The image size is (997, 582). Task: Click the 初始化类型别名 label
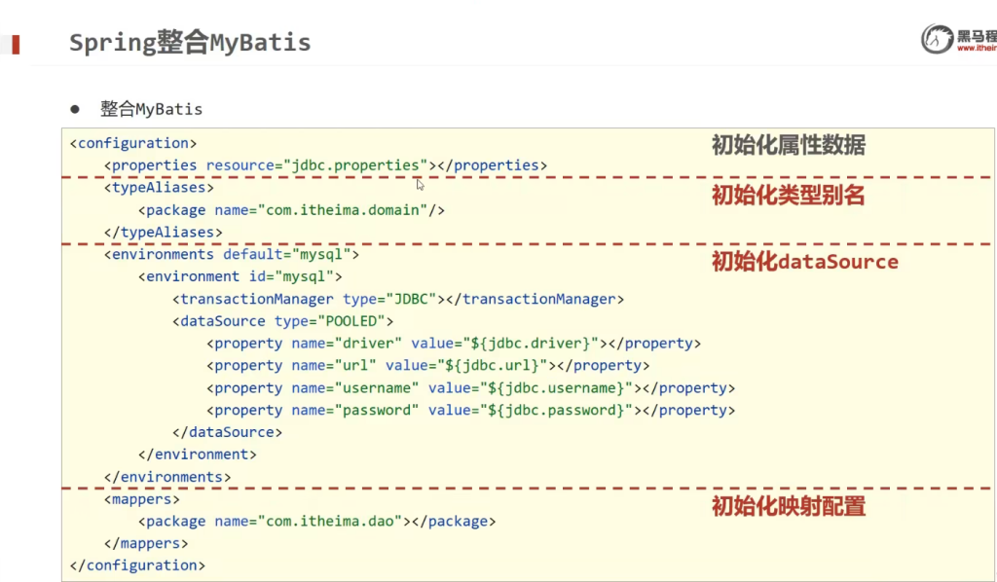pyautogui.click(x=788, y=196)
